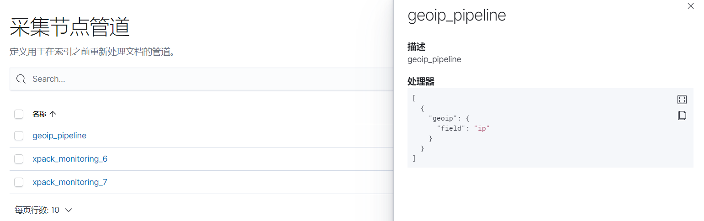Image resolution: width=704 pixels, height=221 pixels.
Task: Check the geoip_pipeline row checkbox
Action: (x=19, y=136)
